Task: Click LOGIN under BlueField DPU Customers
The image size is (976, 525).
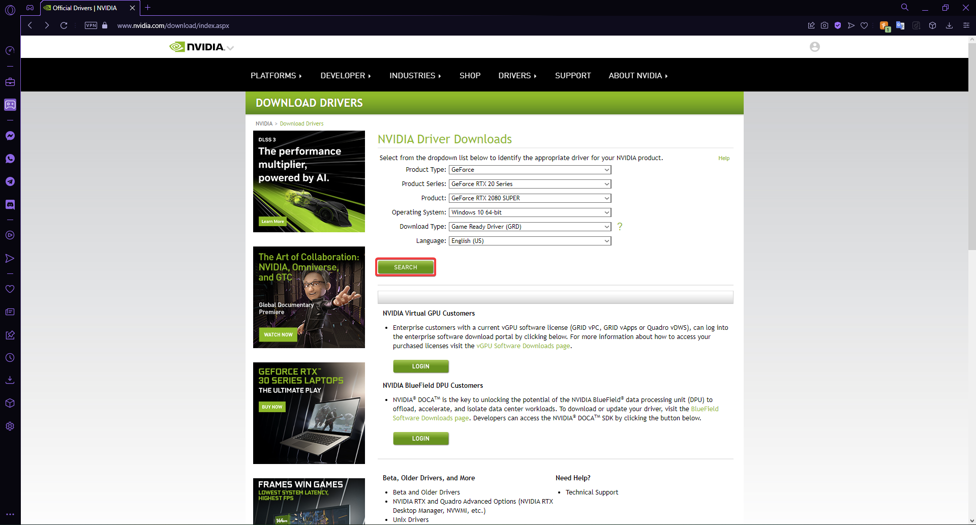Action: (x=421, y=439)
